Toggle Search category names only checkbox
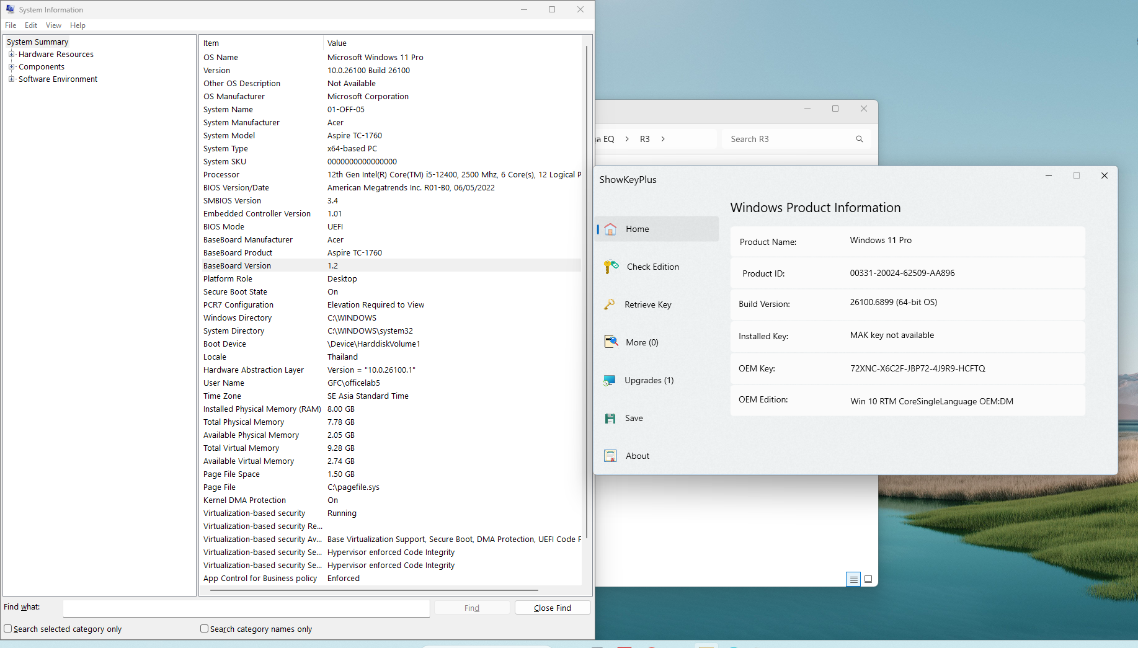This screenshot has width=1138, height=648. click(x=204, y=629)
